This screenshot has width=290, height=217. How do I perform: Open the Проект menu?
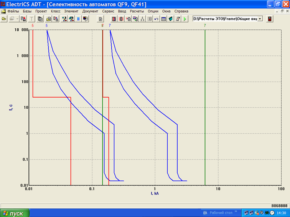point(41,11)
